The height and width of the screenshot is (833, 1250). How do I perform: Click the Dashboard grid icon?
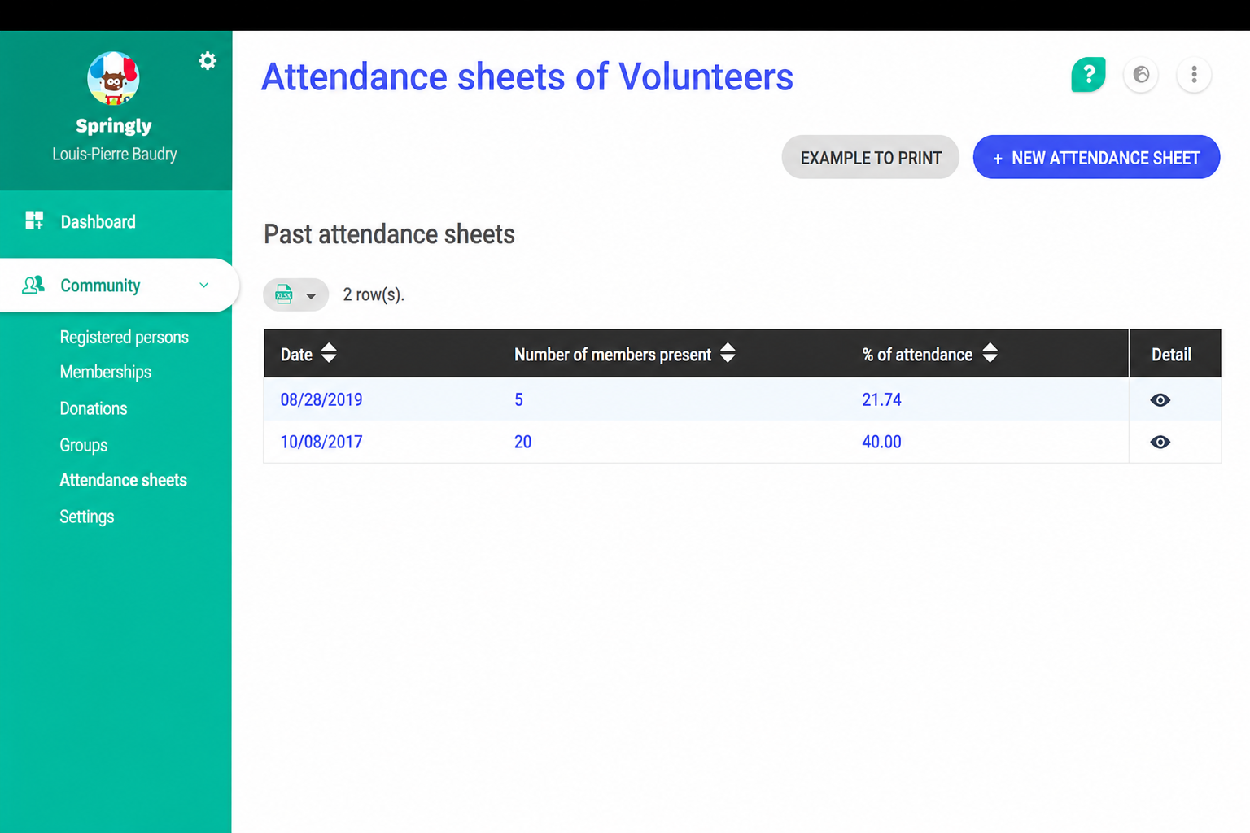[x=34, y=220]
